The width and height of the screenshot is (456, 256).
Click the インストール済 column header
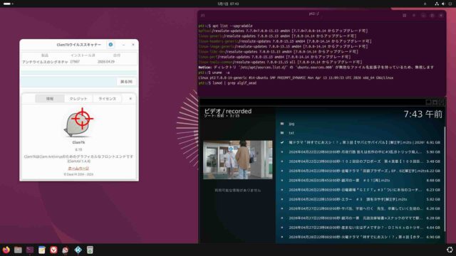[83, 55]
